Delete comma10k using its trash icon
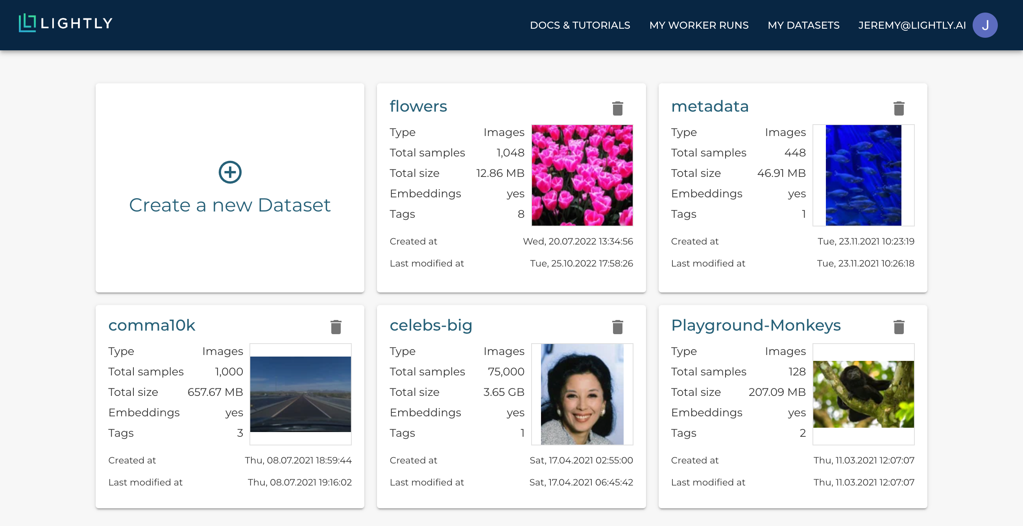Screen dimensions: 1023x526 [336, 327]
